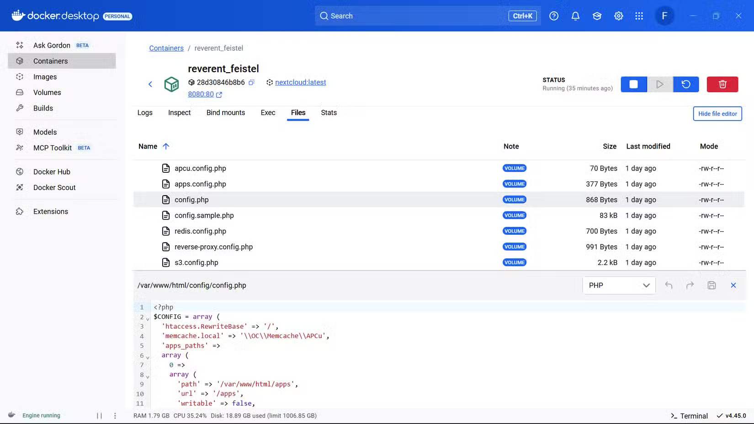Image resolution: width=754 pixels, height=424 pixels.
Task: Open the Logs tab
Action: 144,112
